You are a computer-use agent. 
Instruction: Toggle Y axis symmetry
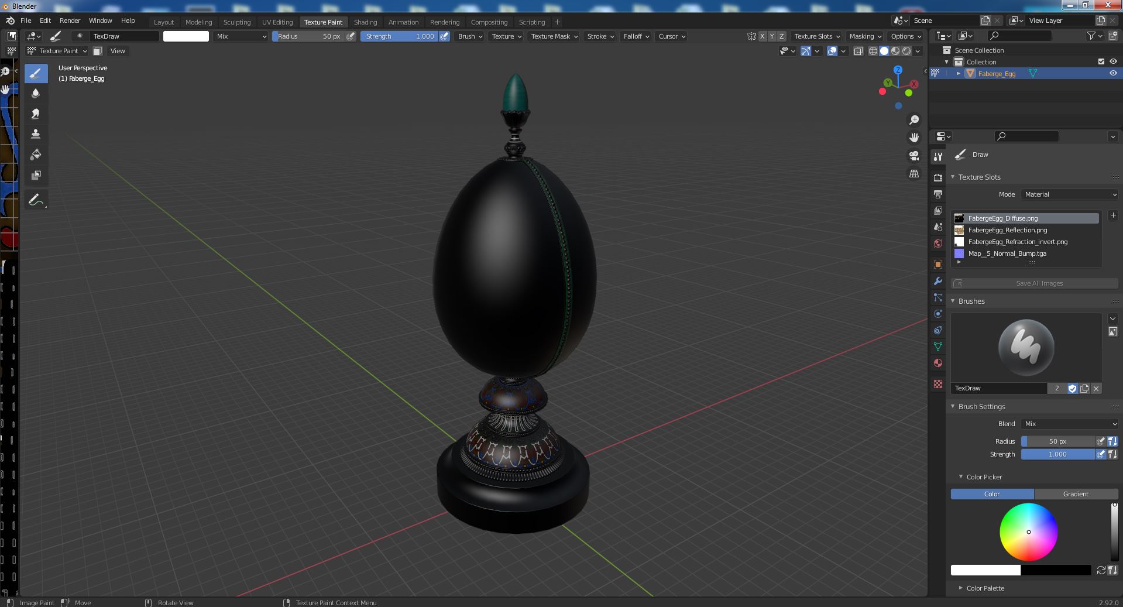pyautogui.click(x=772, y=36)
